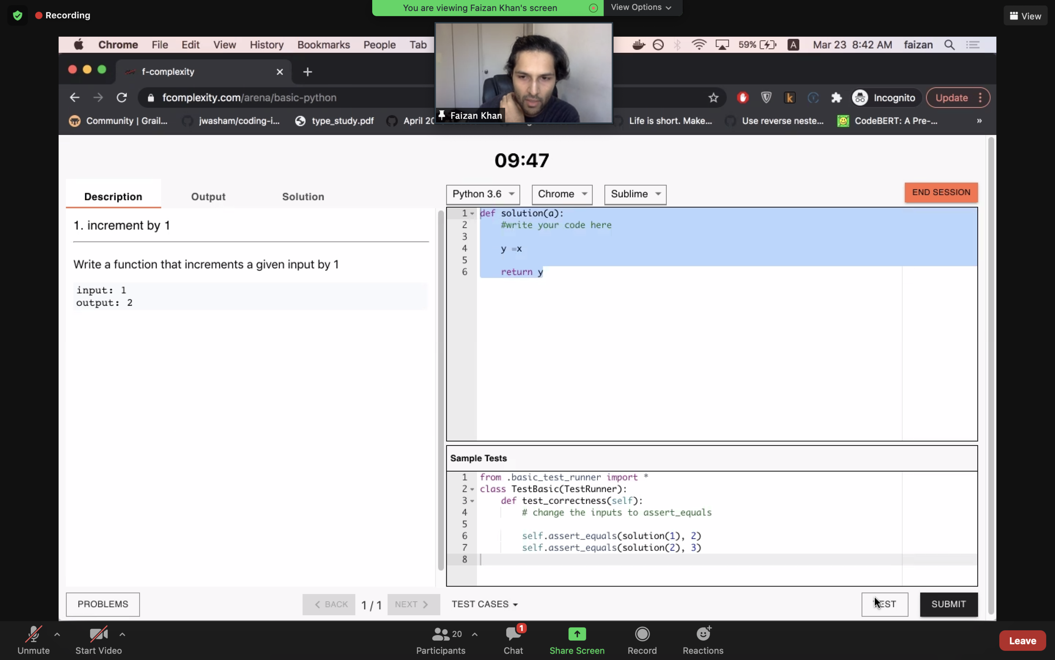Screen dimensions: 1055x660
Task: Click the END SESSION button
Action: click(x=941, y=192)
